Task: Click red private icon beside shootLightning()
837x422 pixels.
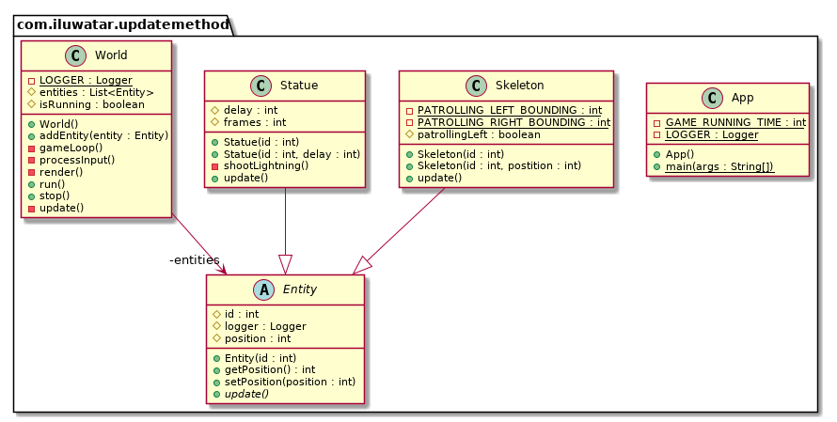Action: click(216, 165)
